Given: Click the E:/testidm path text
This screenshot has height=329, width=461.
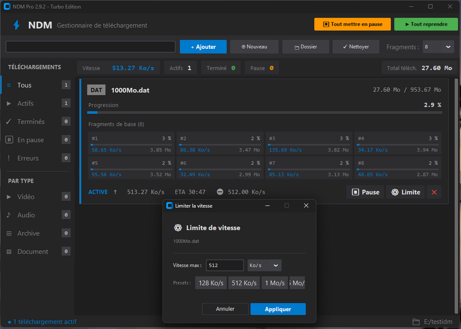Looking at the screenshot, I should click(x=438, y=322).
